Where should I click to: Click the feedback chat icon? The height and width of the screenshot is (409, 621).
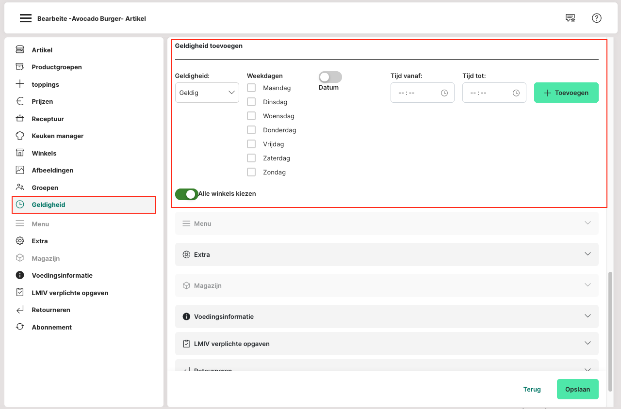570,18
